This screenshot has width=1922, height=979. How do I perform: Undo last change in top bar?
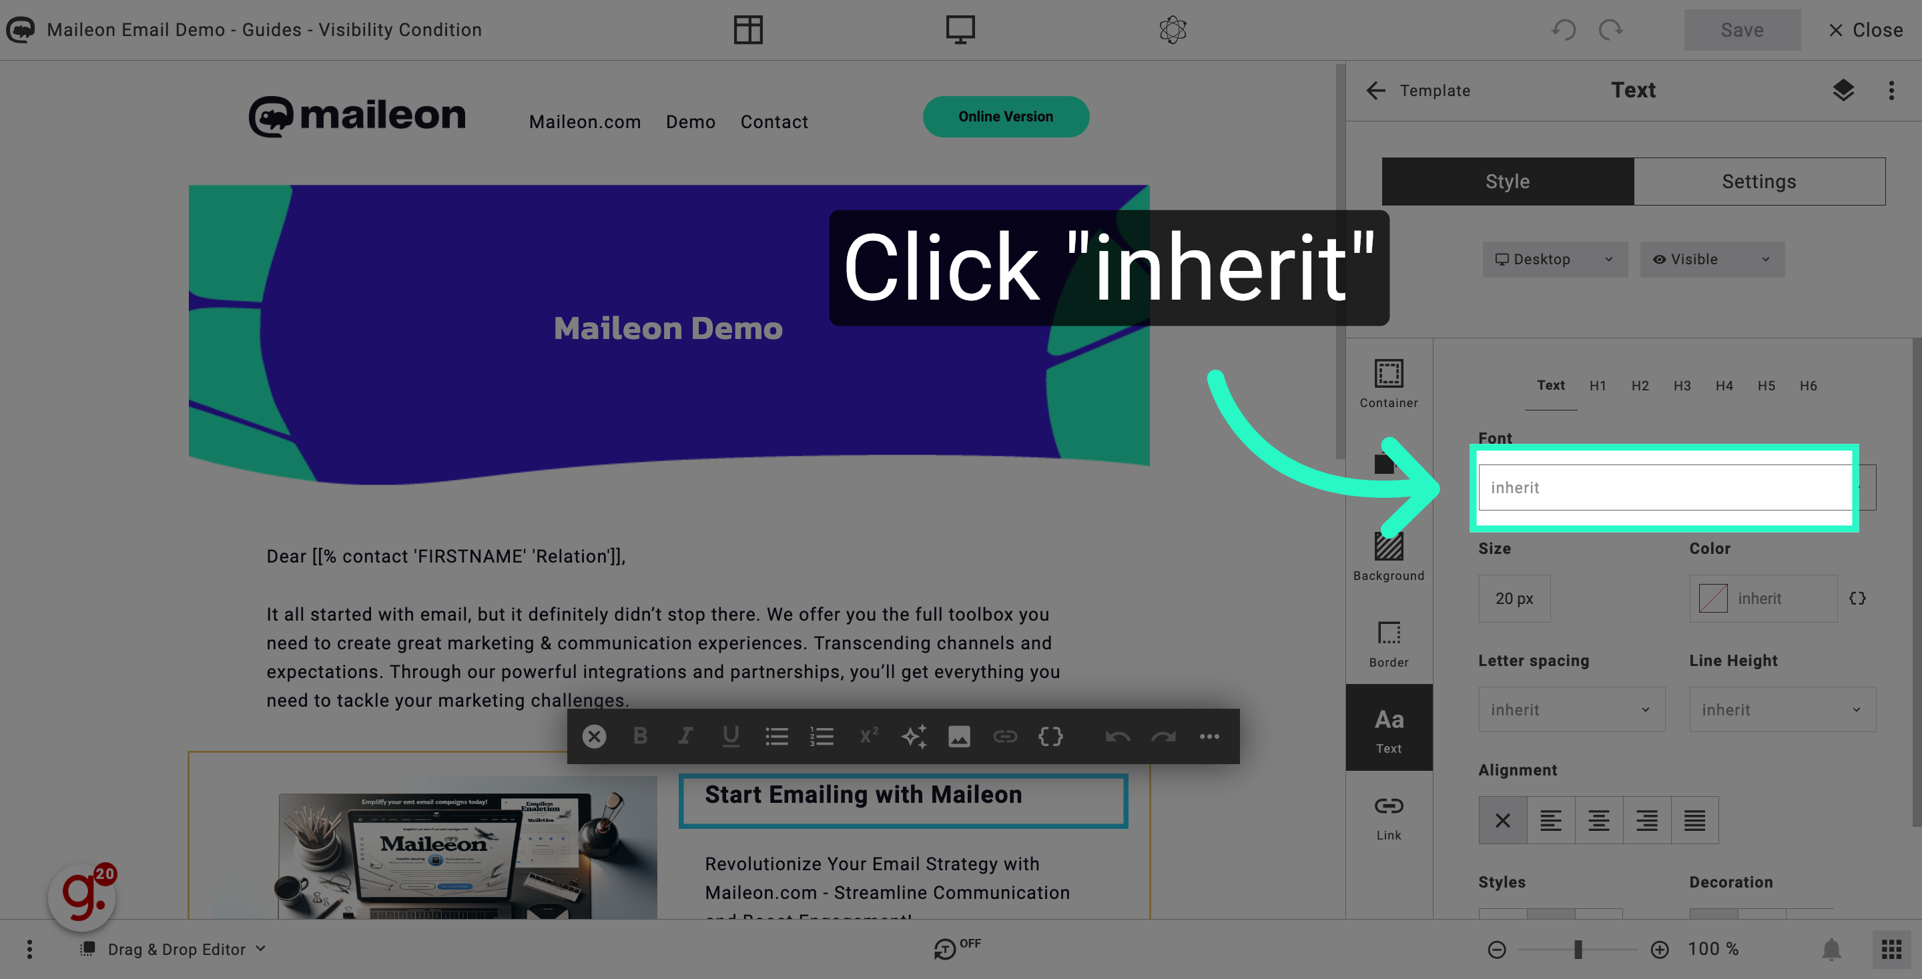[x=1563, y=30]
